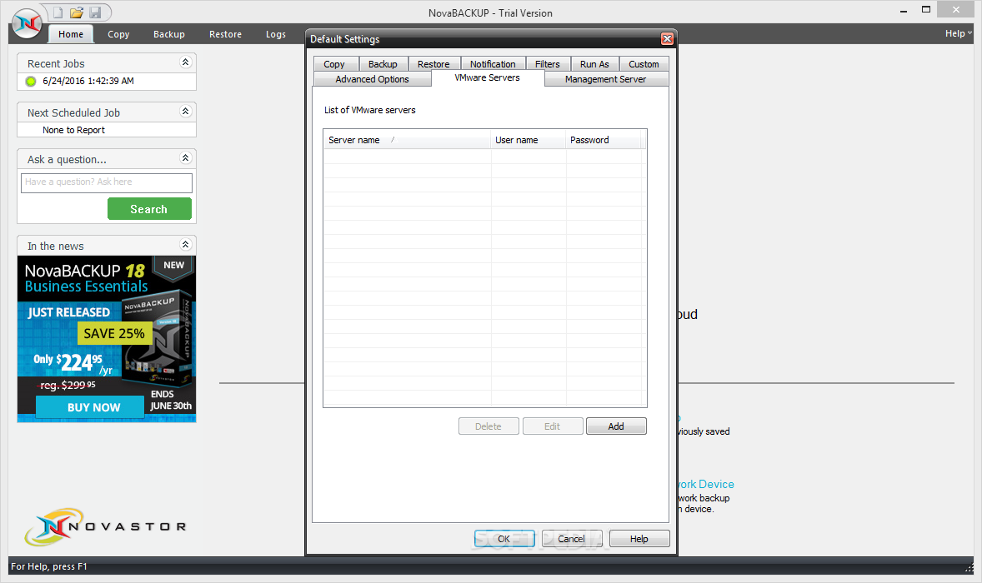Image resolution: width=982 pixels, height=583 pixels.
Task: Select the Copy tab in Default Settings
Action: [x=335, y=64]
